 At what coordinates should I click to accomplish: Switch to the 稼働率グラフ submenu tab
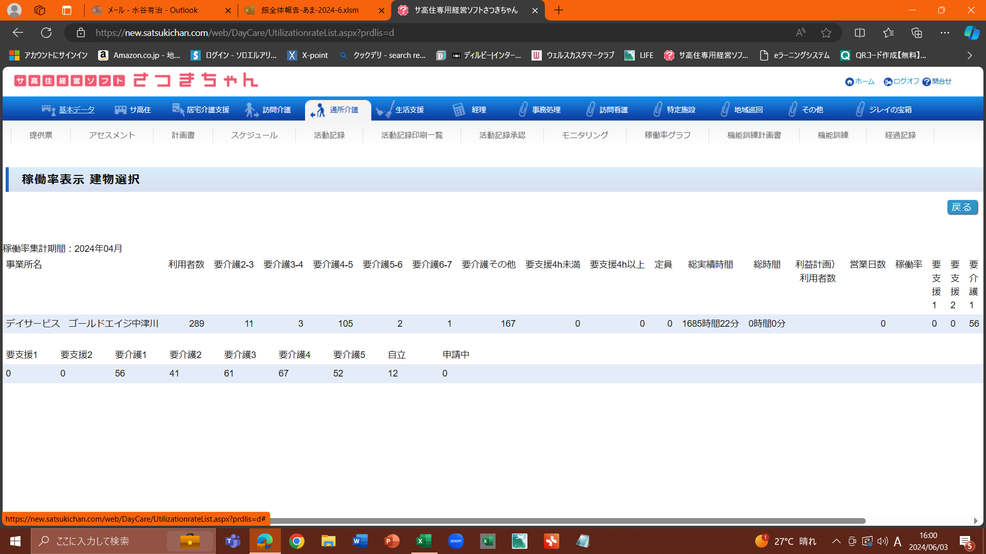pyautogui.click(x=667, y=135)
